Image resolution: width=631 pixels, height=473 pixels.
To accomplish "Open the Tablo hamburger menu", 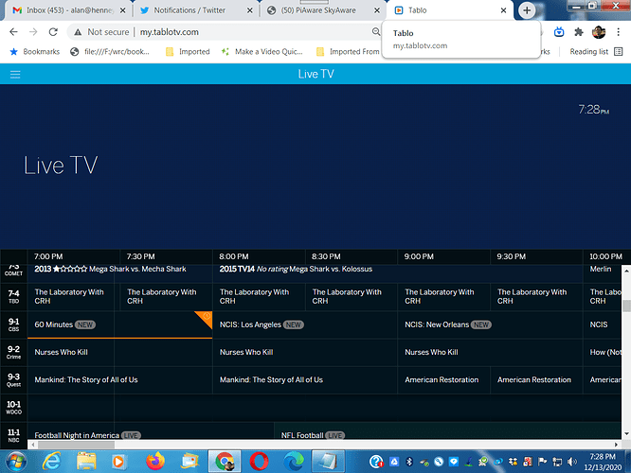I will click(x=15, y=75).
